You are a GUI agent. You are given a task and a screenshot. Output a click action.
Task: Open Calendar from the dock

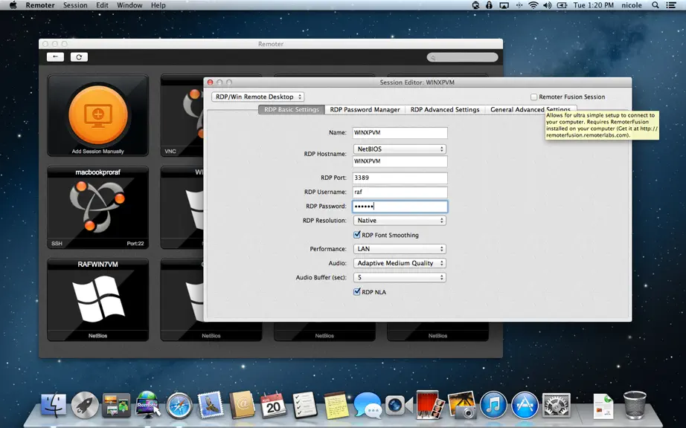273,405
